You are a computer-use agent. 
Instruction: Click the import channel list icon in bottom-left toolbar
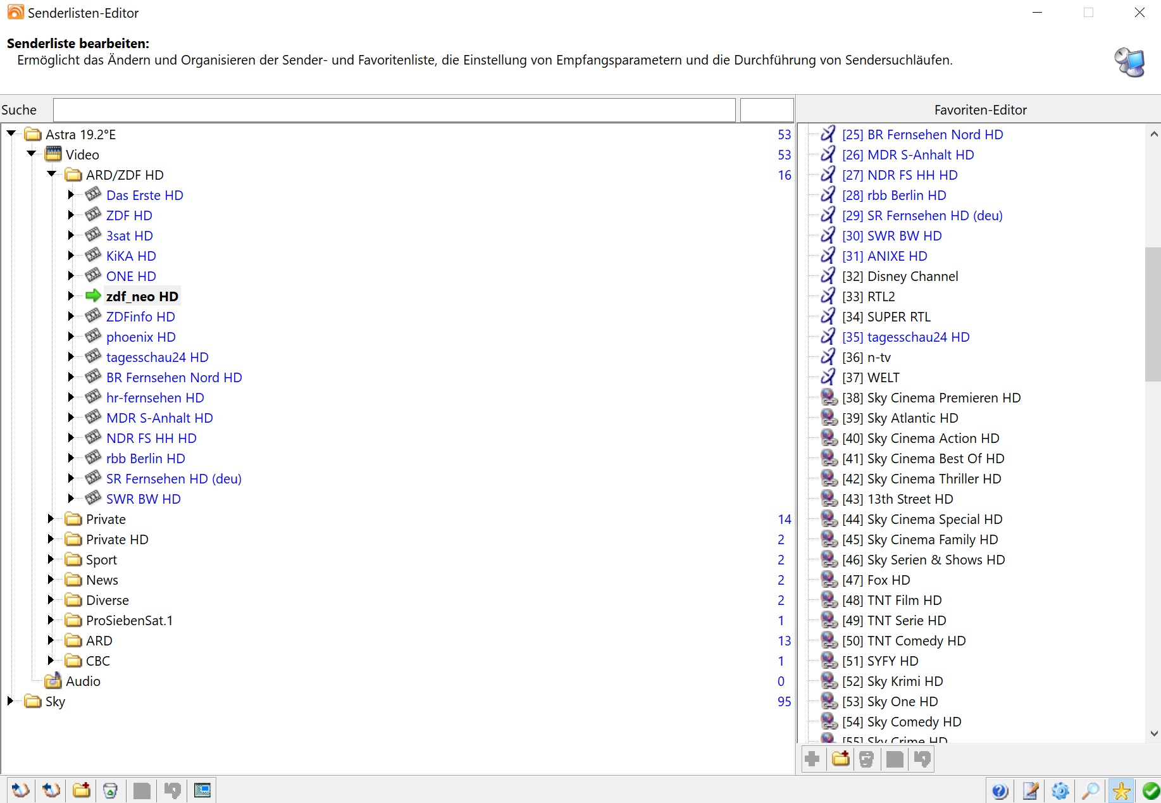[20, 790]
